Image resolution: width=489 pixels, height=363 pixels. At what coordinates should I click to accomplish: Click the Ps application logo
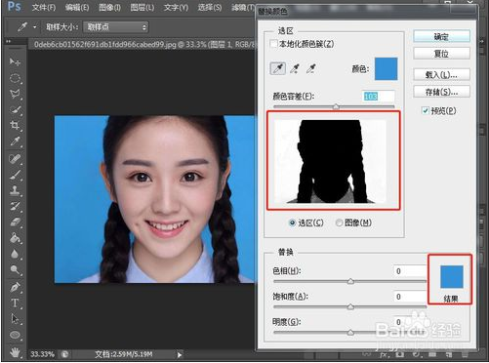[14, 7]
